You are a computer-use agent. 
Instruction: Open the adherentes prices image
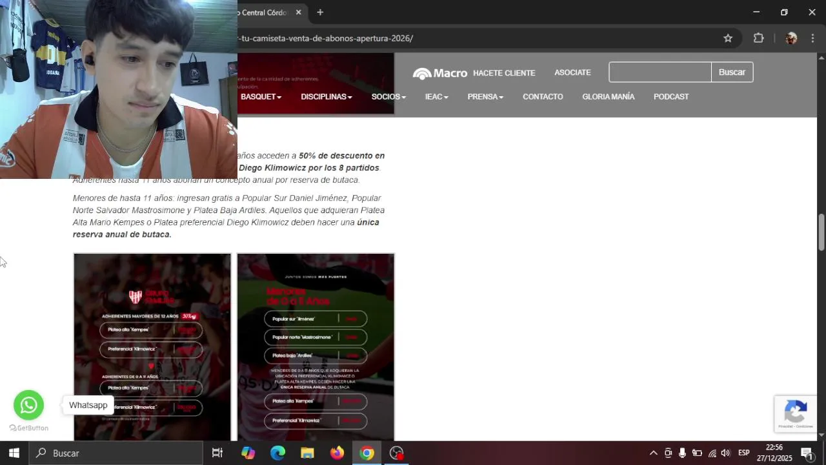[x=152, y=347]
